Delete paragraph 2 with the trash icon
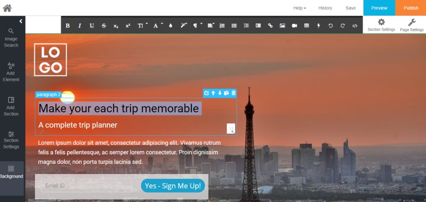This screenshot has width=426, height=202. click(x=233, y=93)
